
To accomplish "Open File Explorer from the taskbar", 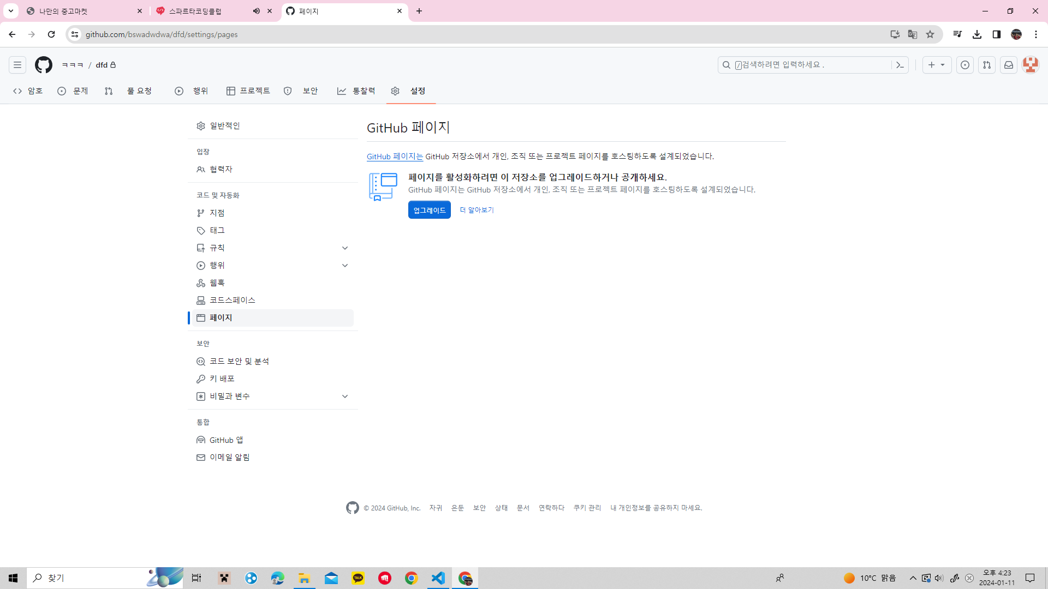I will pos(305,578).
